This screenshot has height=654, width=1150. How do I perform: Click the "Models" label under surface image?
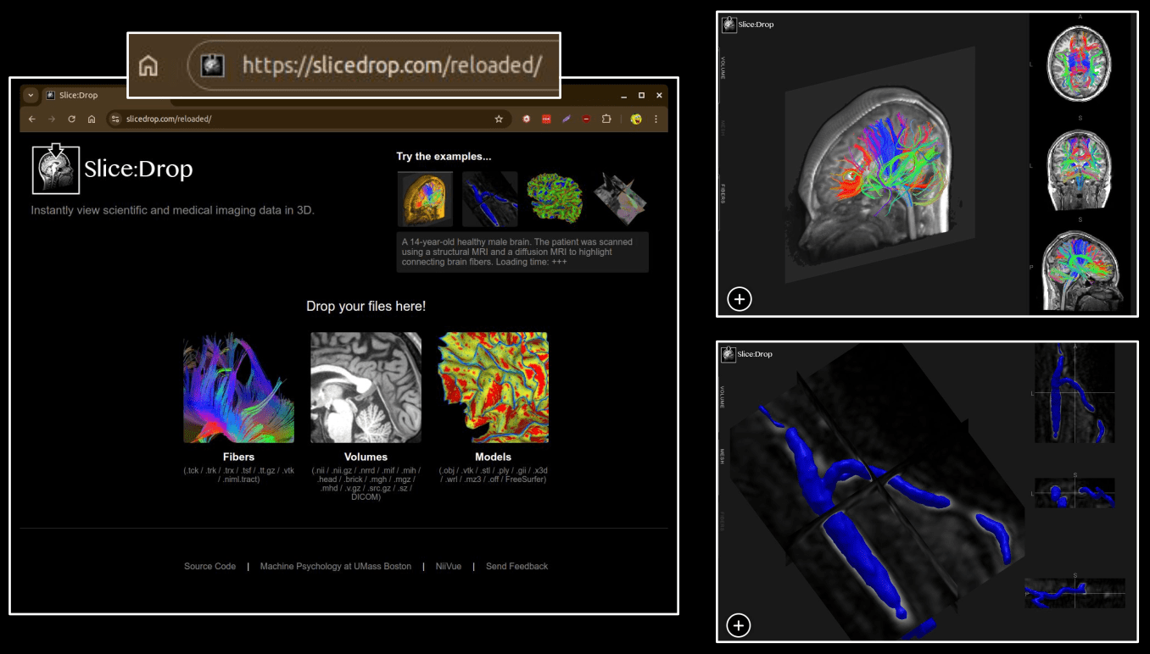494,457
